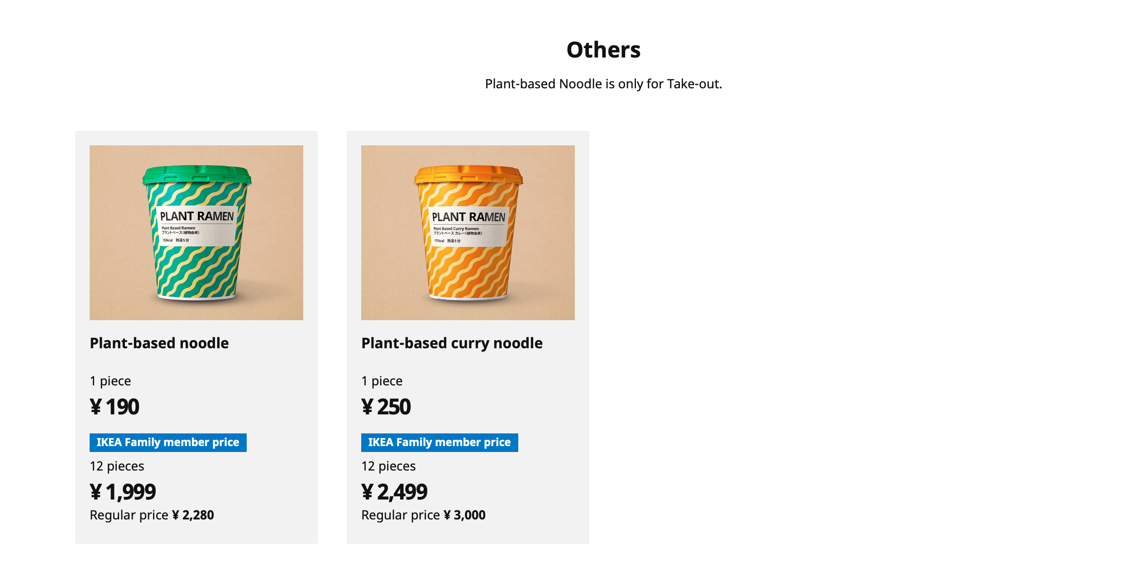Viewport: 1147px width, 567px height.
Task: Click the "Others" section heading
Action: (x=603, y=50)
